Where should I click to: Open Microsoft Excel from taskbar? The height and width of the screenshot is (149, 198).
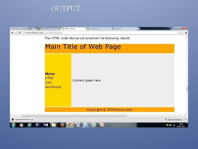94,125
